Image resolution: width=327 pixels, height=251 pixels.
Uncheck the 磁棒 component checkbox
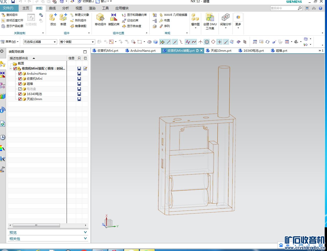coord(20,84)
